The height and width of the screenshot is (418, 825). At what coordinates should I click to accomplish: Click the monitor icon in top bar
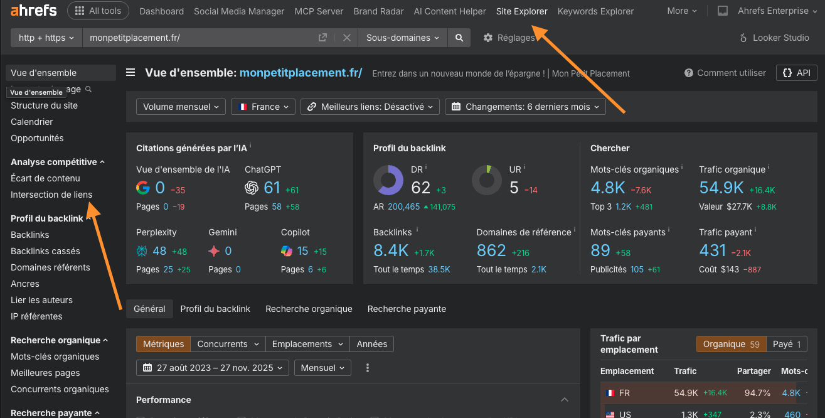[723, 11]
